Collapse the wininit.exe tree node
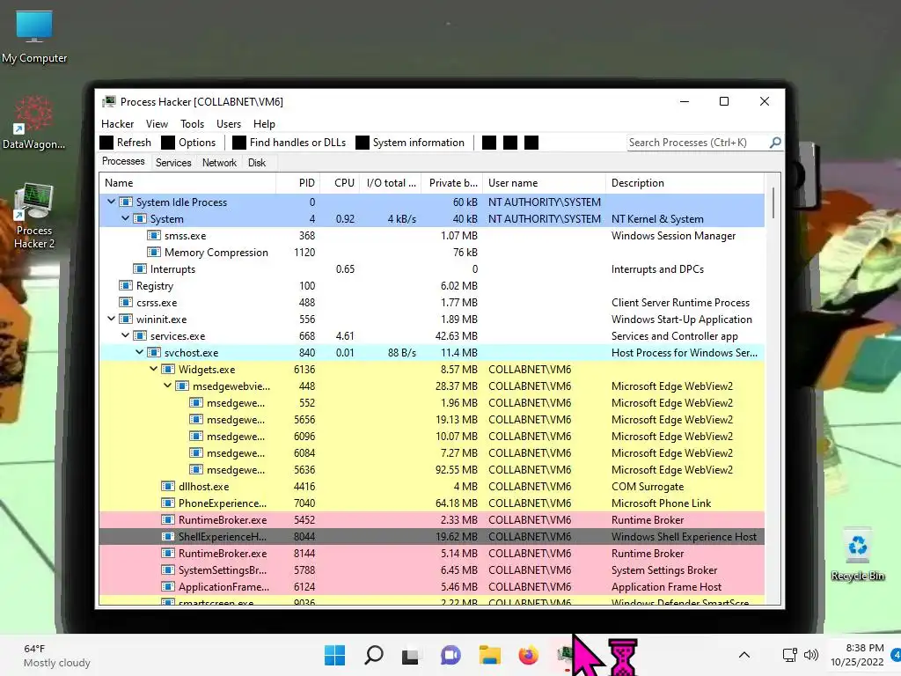 point(112,319)
